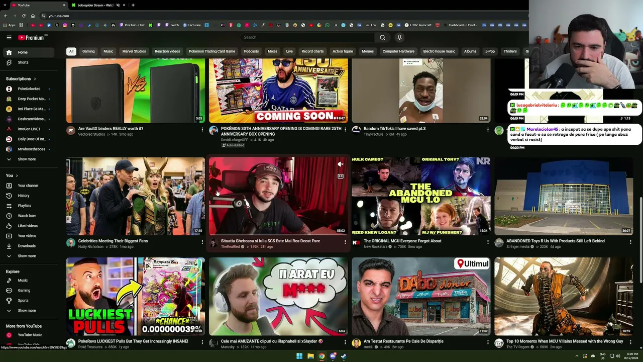Open TheRealRed channel name link
Image resolution: width=643 pixels, height=362 pixels.
coord(231,247)
